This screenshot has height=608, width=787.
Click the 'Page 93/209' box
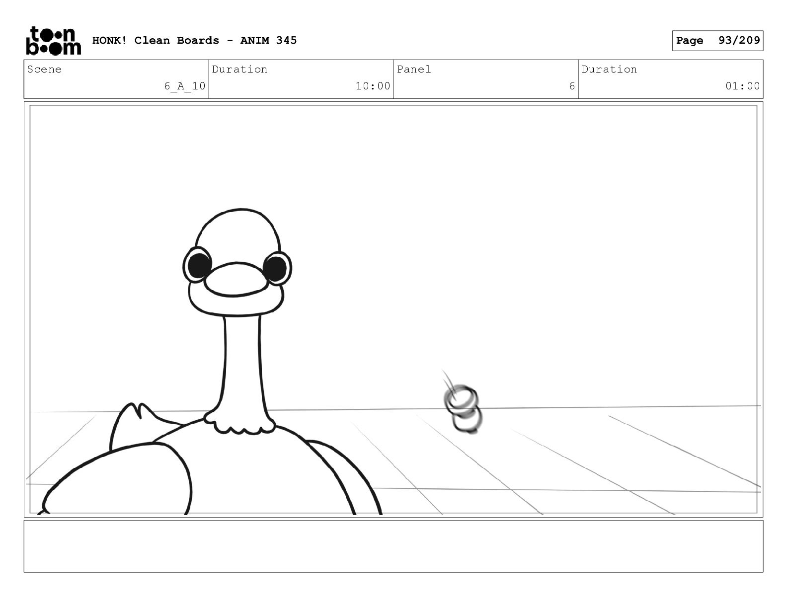(x=717, y=41)
